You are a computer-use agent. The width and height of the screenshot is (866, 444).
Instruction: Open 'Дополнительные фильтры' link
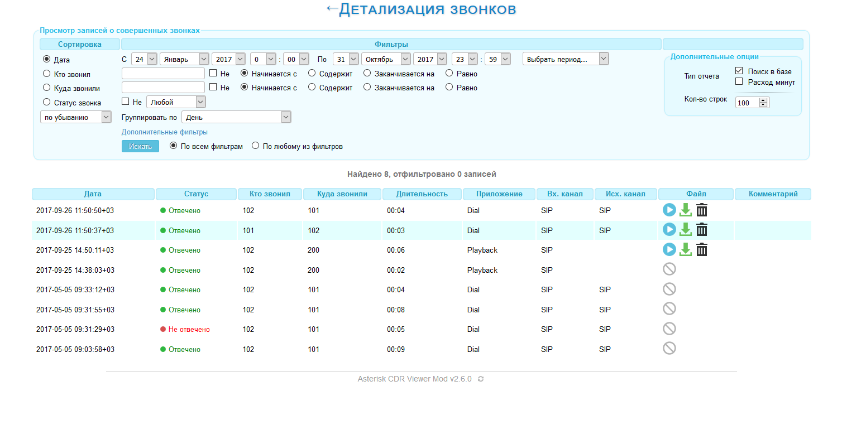[165, 132]
